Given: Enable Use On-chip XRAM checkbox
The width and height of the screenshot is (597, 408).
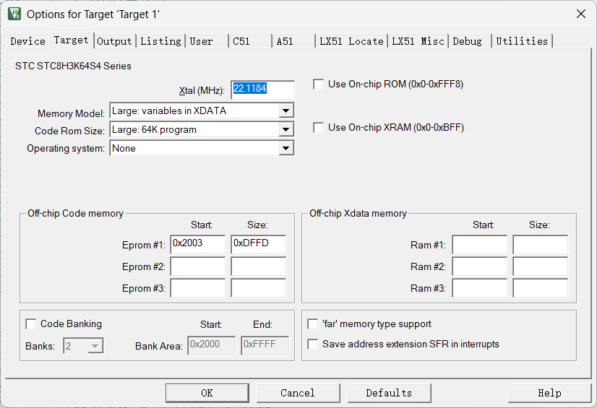Looking at the screenshot, I should coord(319,128).
